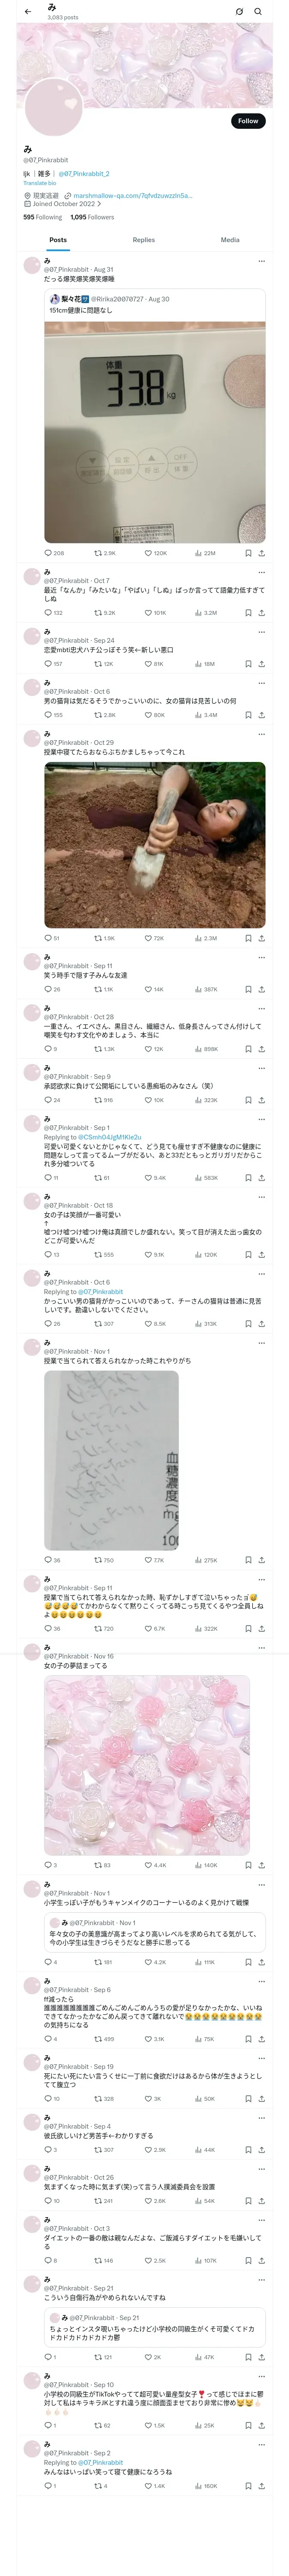Open more options on the Aug 31 post

tap(261, 261)
